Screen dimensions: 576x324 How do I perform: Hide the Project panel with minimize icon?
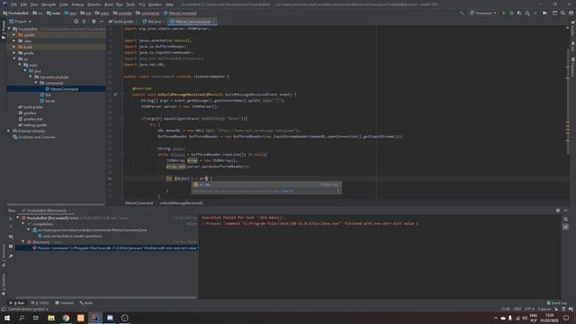tap(102, 22)
